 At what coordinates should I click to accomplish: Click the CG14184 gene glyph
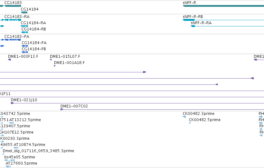(24, 12)
